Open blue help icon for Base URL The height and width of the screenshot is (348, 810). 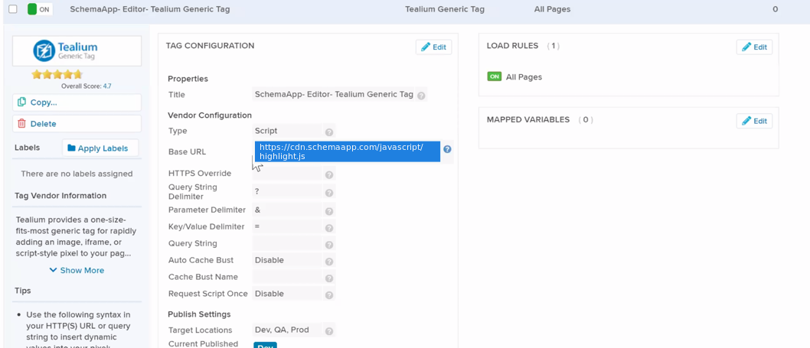[447, 149]
